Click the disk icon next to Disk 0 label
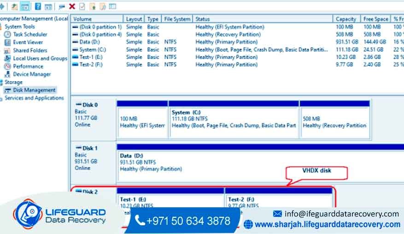The width and height of the screenshot is (404, 234). coord(78,105)
